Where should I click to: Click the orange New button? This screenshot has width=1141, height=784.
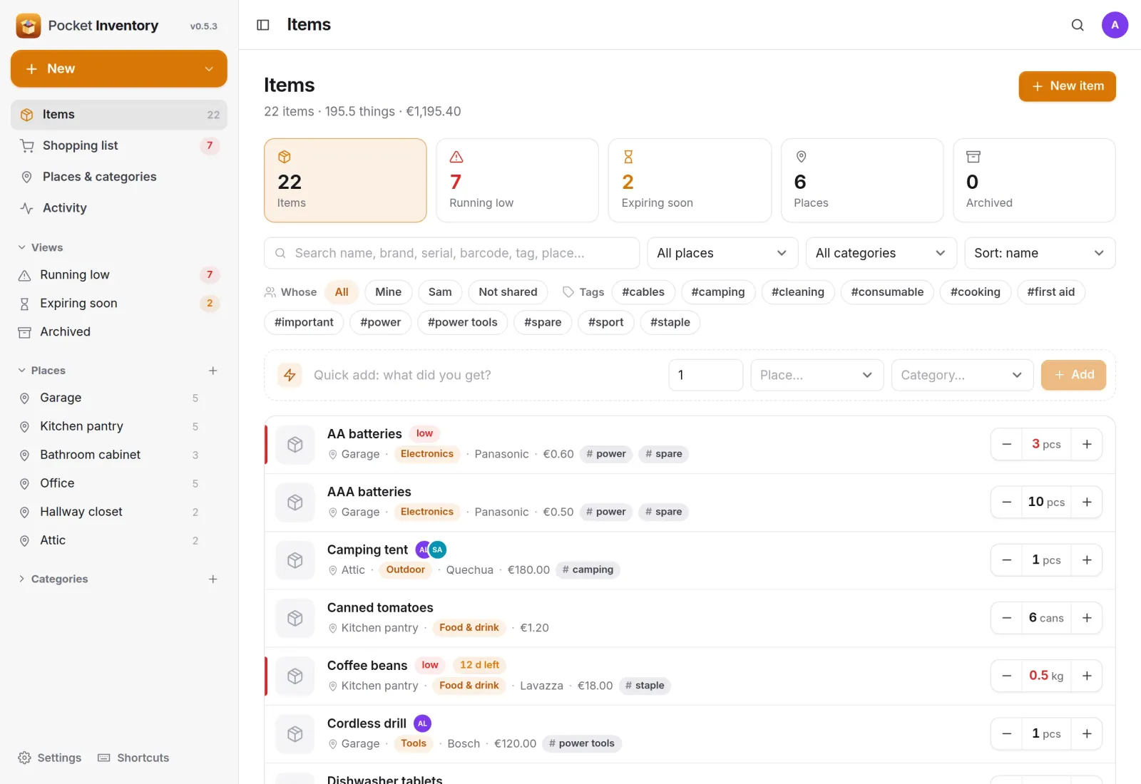pyautogui.click(x=118, y=68)
